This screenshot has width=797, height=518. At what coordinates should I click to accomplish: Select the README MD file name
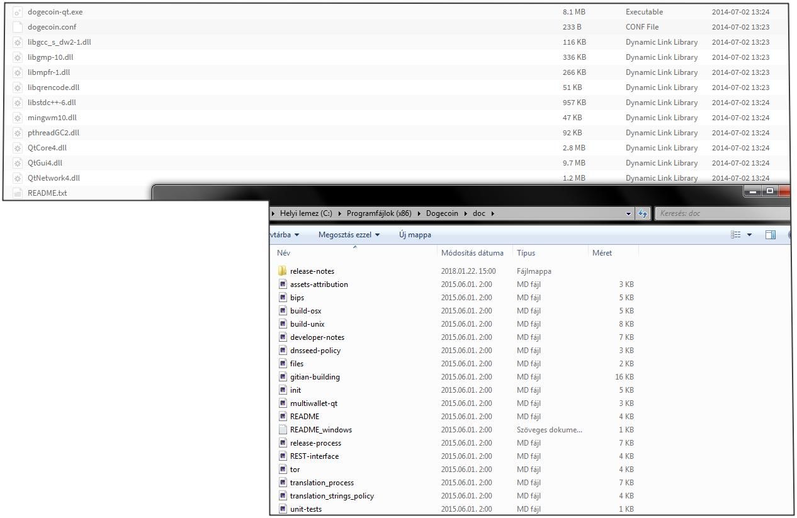click(x=305, y=417)
